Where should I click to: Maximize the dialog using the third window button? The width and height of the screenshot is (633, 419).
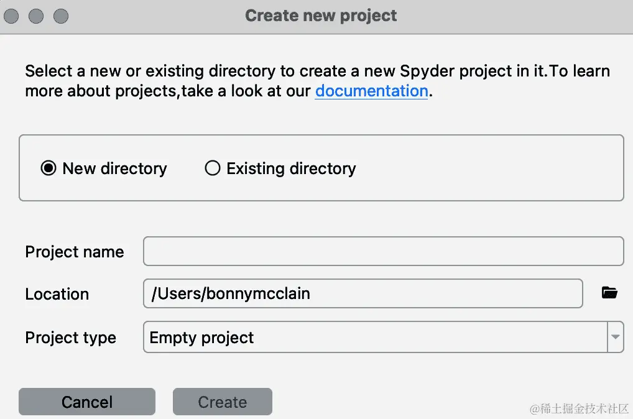60,16
